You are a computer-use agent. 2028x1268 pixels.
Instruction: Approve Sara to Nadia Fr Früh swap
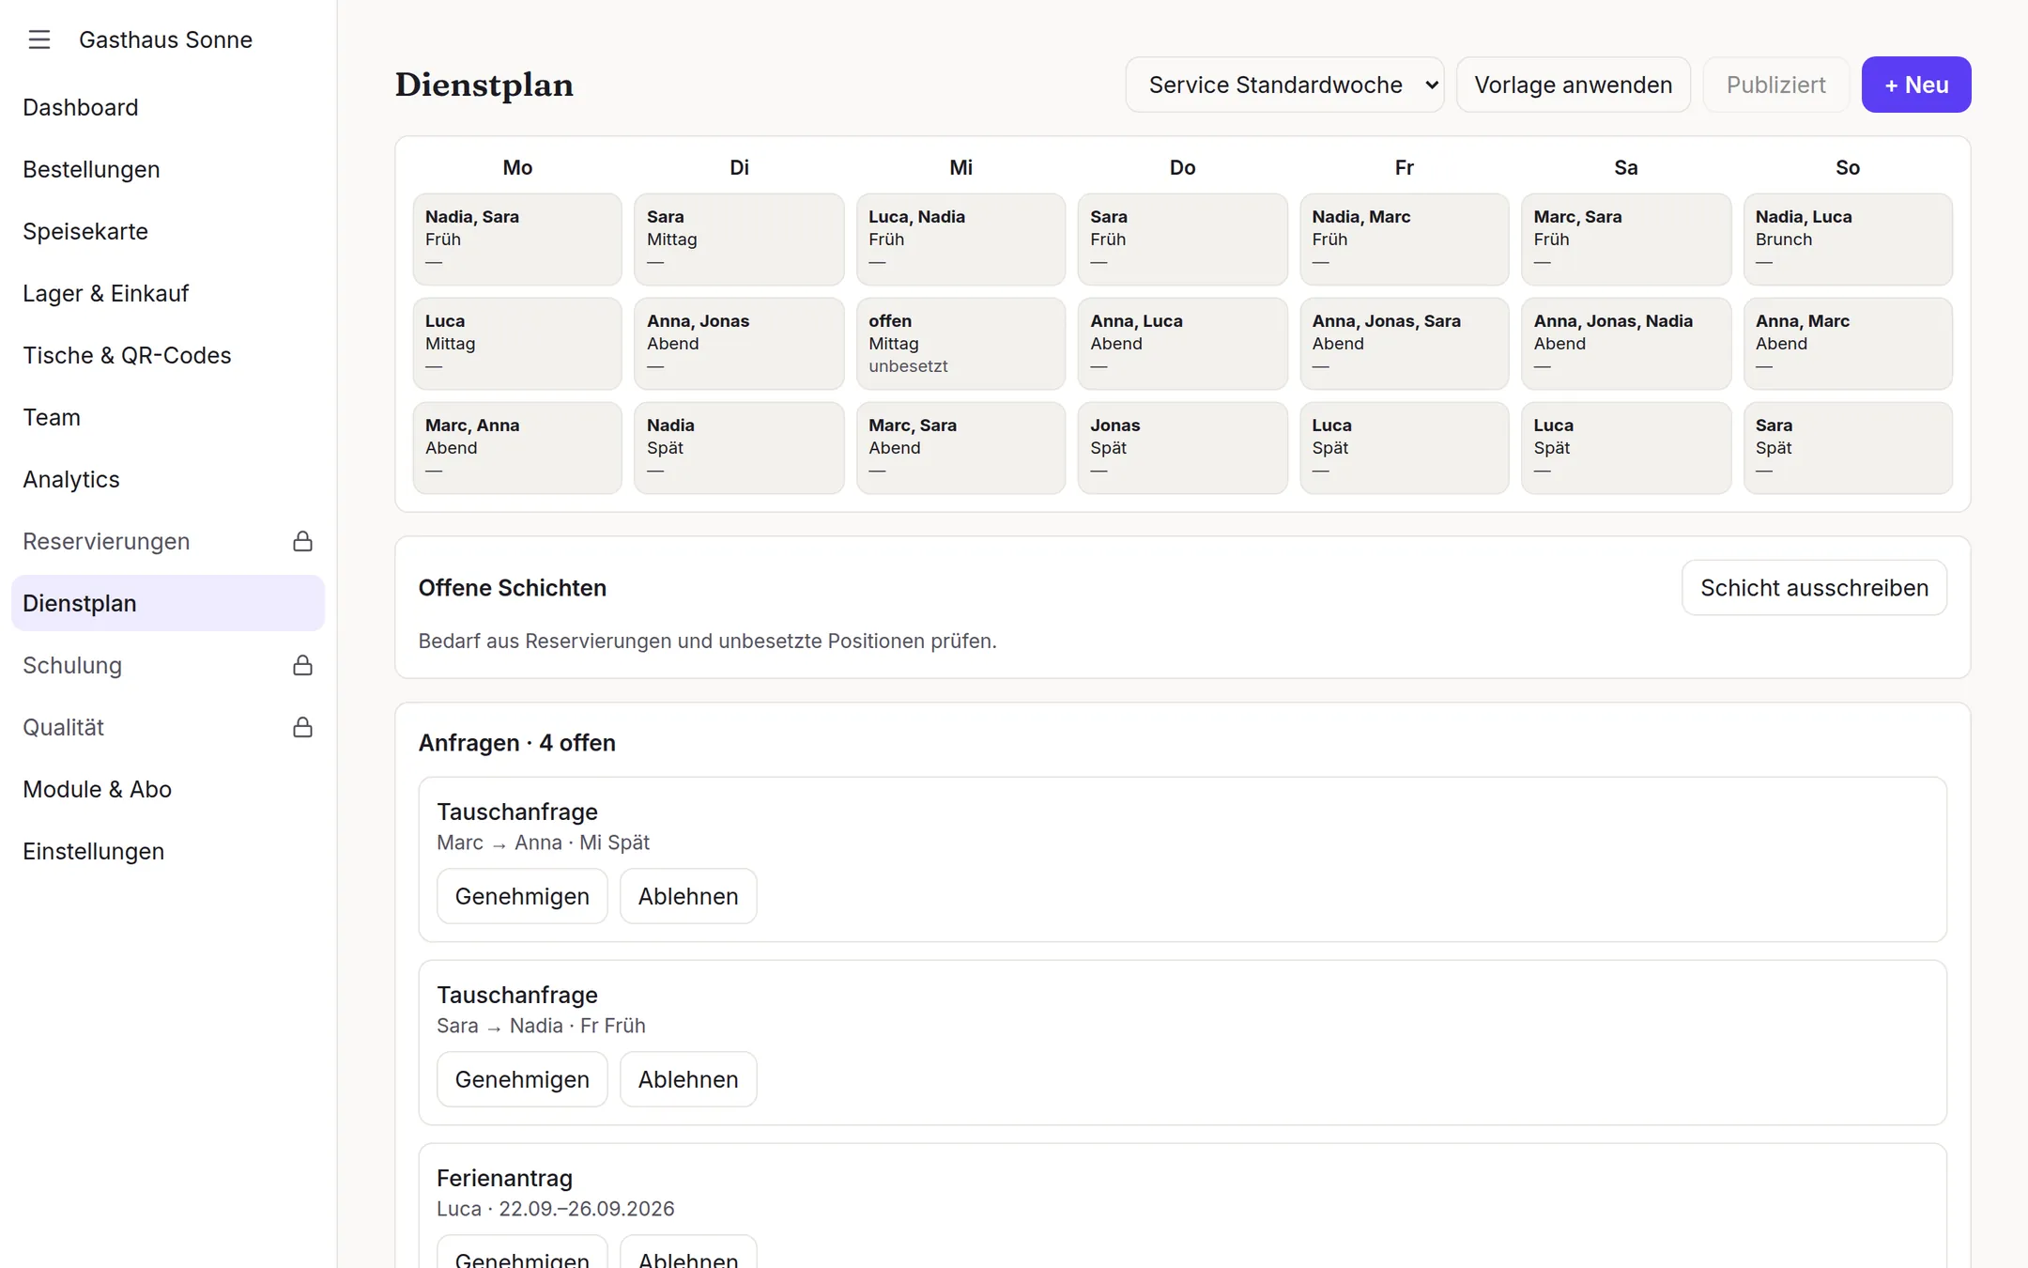[x=522, y=1079]
